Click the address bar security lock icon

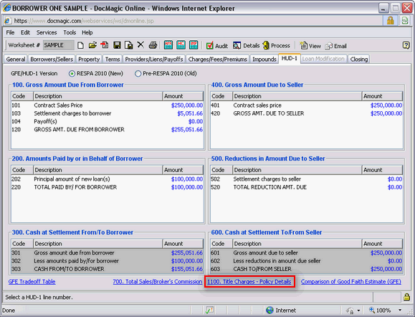(391, 21)
